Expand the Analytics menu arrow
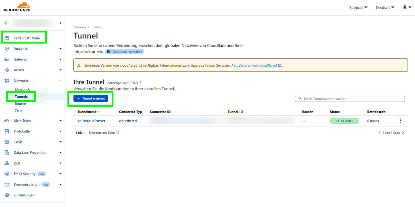The width and height of the screenshot is (415, 207). click(x=61, y=49)
